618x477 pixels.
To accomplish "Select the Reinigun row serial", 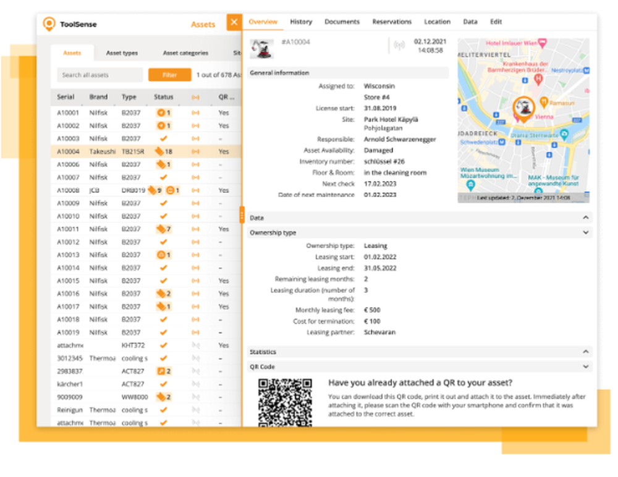I will [x=70, y=410].
